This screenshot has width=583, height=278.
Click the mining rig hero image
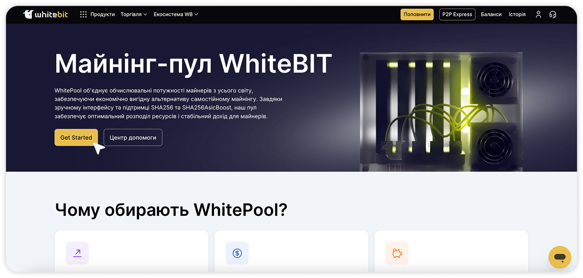[x=441, y=112]
